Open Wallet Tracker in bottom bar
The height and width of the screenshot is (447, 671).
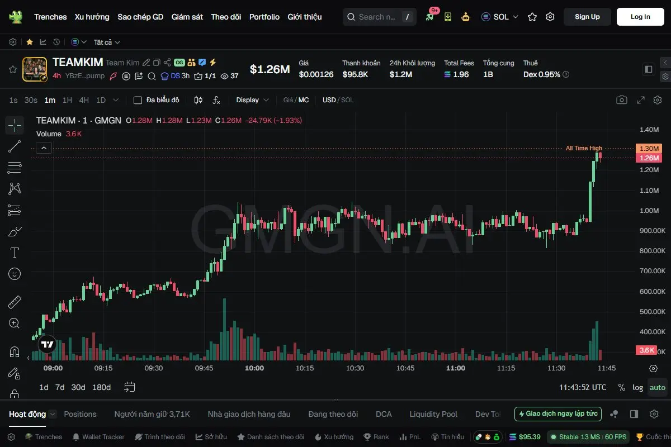[98, 437]
